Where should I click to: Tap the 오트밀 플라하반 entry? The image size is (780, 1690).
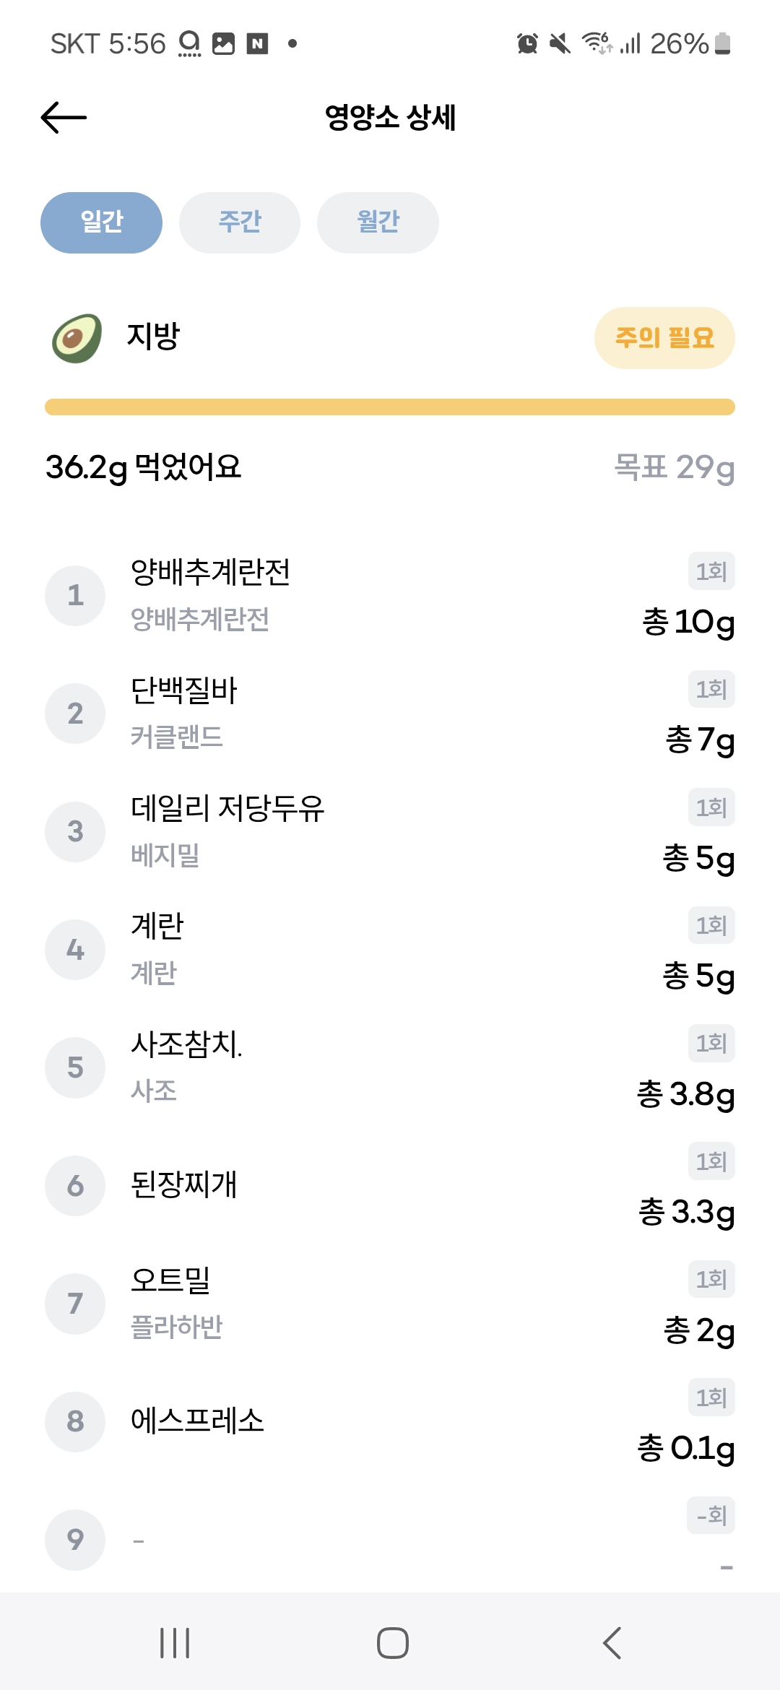tap(390, 1304)
